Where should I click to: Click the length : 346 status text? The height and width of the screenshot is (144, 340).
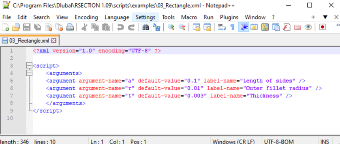point(14,142)
